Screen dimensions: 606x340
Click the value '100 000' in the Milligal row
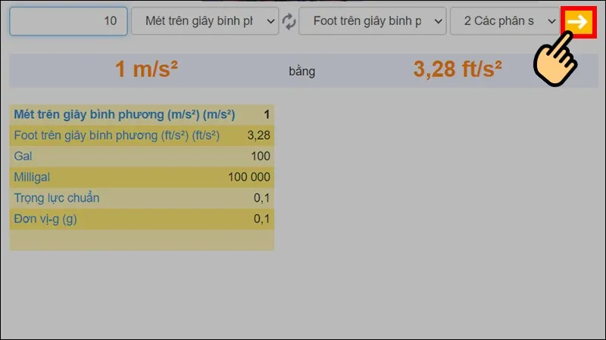click(249, 177)
